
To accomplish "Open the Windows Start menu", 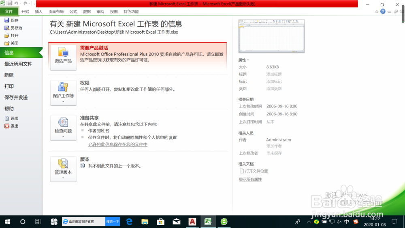I will click(x=7, y=222).
